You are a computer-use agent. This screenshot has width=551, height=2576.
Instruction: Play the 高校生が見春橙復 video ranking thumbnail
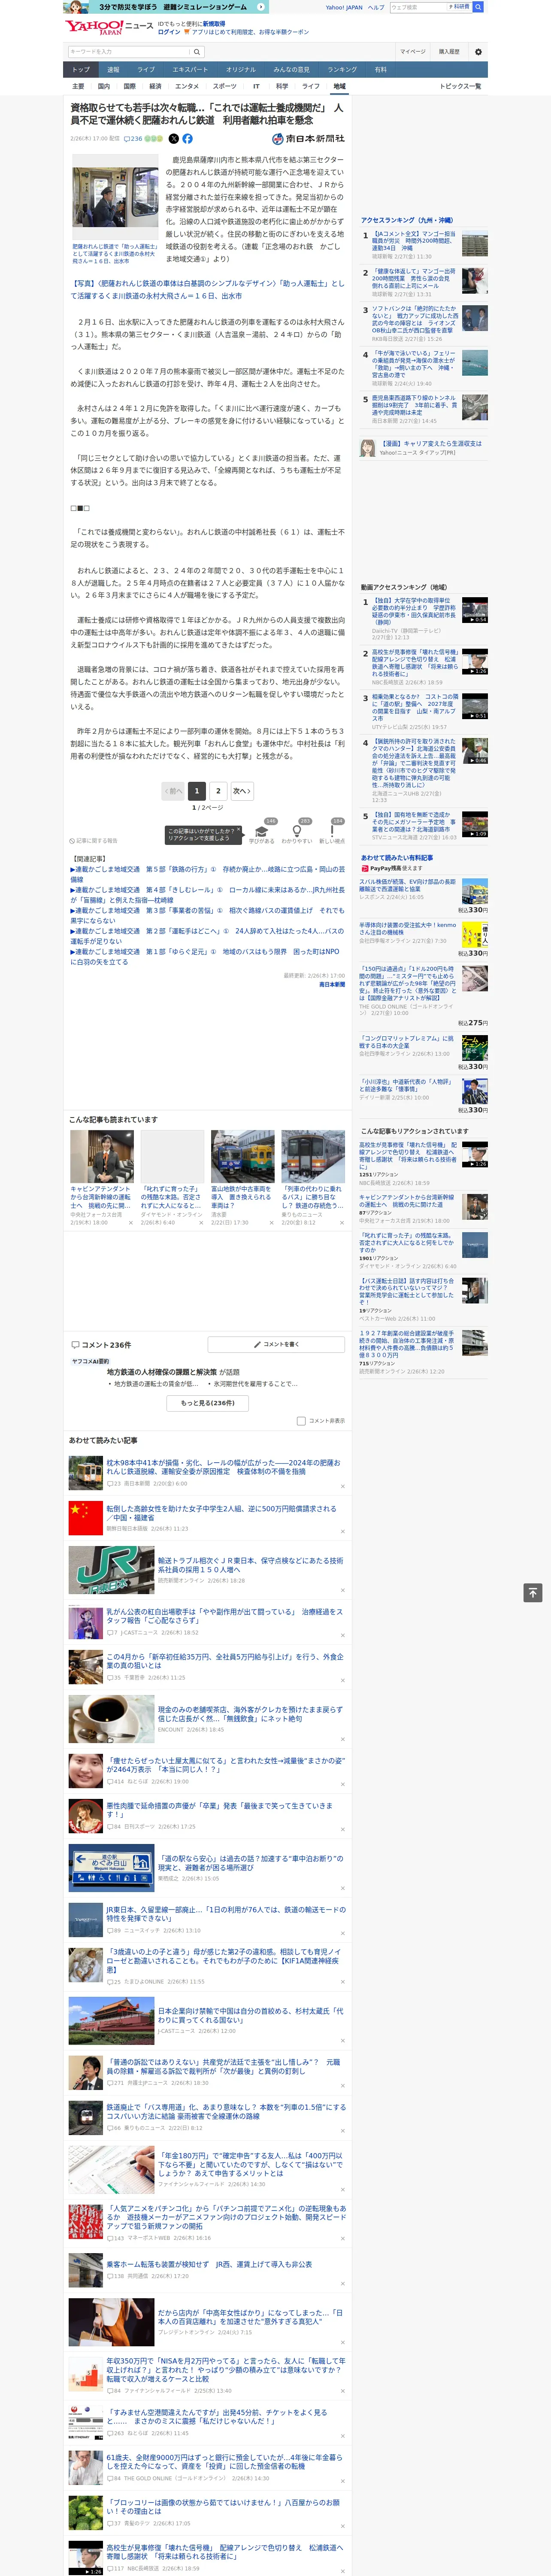point(474,662)
